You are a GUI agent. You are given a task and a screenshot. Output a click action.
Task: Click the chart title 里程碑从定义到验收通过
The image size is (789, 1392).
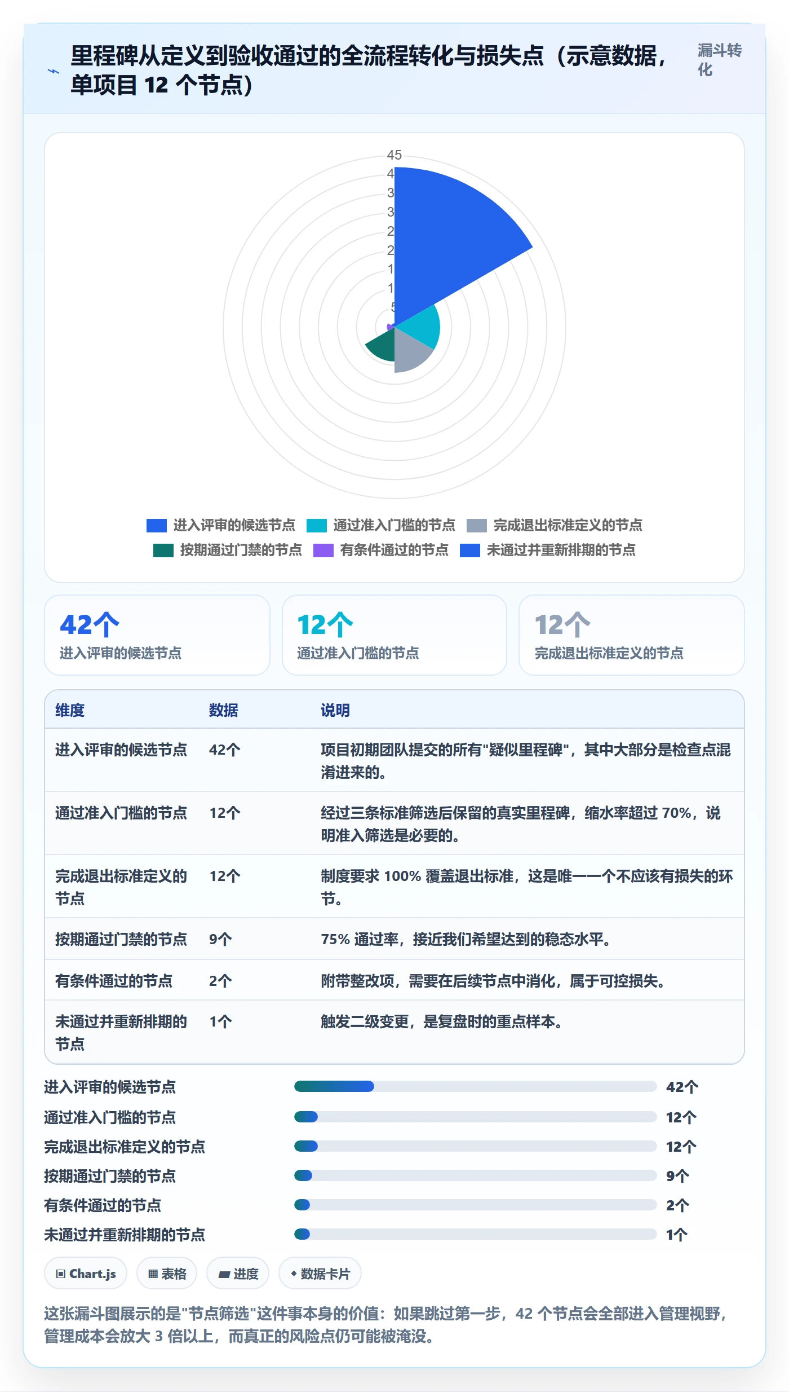click(x=370, y=70)
